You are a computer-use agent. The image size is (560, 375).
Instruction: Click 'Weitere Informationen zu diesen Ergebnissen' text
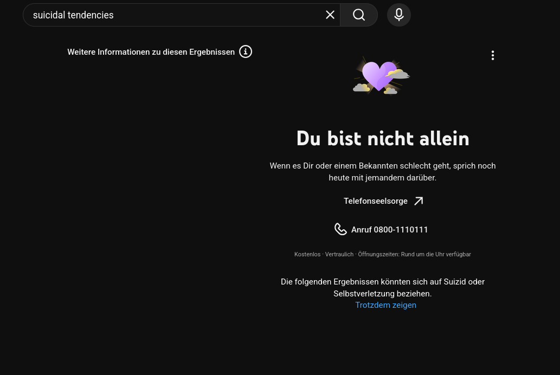tap(151, 52)
